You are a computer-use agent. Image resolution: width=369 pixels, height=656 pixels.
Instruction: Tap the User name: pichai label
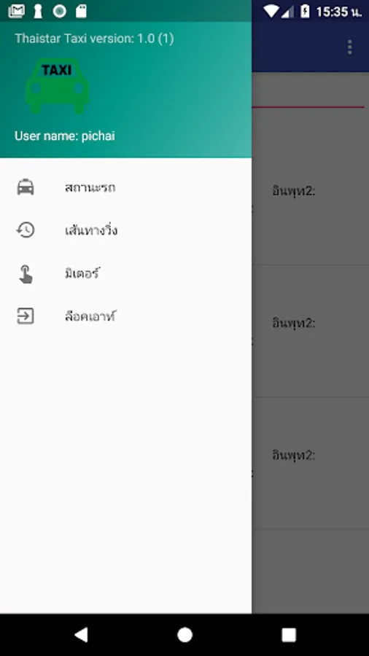point(65,136)
